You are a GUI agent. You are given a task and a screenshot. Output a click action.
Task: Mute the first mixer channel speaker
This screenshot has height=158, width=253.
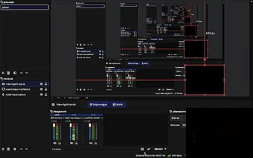click(x=55, y=143)
